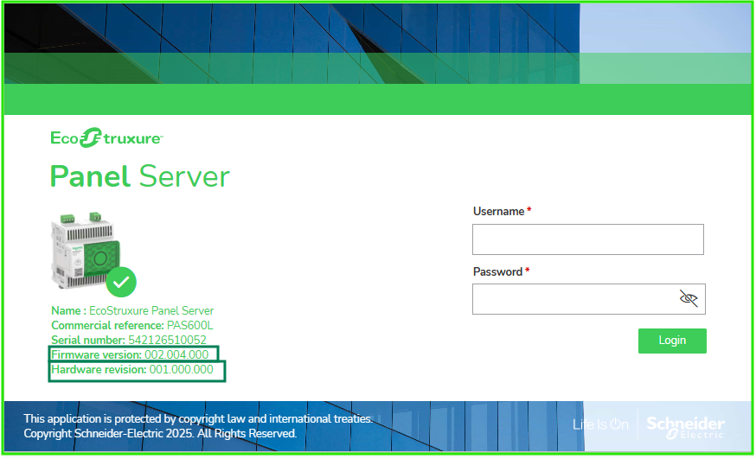The image size is (756, 459).
Task: Click the copyright notice line for 2025
Action: point(160,433)
